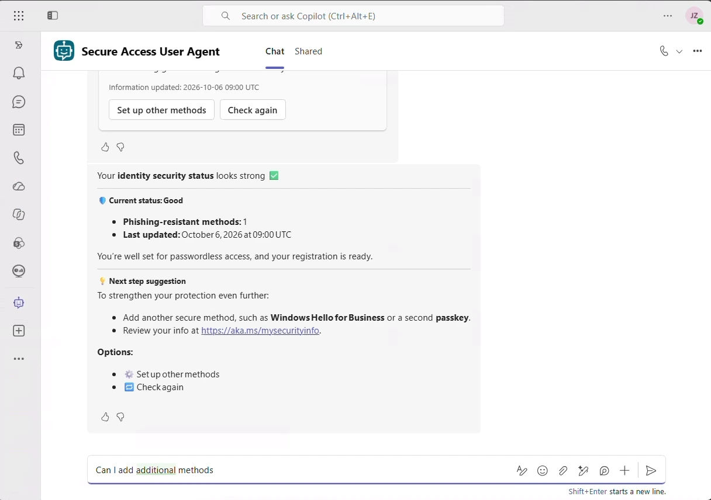Screen dimensions: 711x500
Task: Send the message
Action: click(651, 470)
